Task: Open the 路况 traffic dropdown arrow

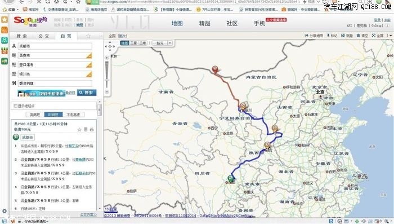Action: pos(170,43)
